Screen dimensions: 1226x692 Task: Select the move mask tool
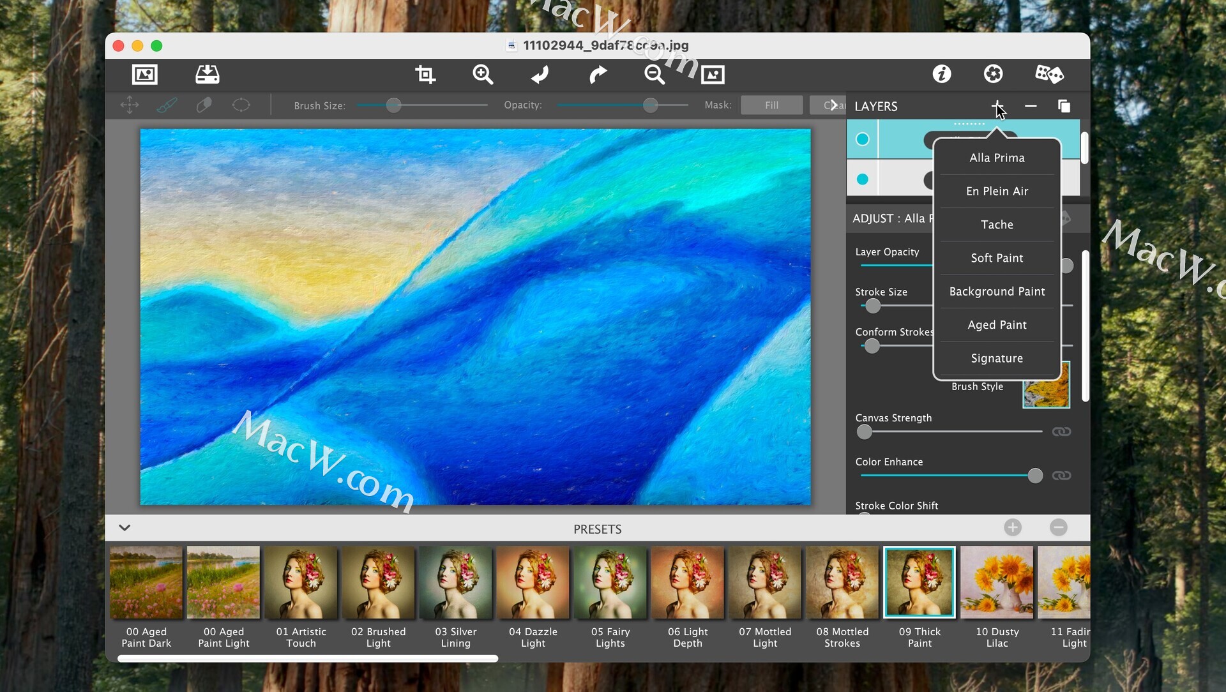click(130, 105)
